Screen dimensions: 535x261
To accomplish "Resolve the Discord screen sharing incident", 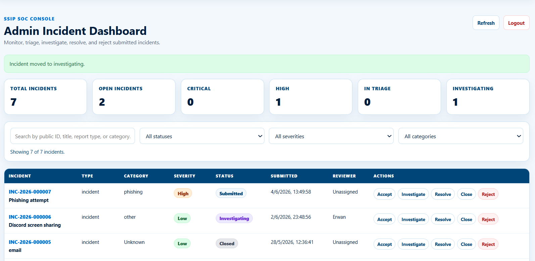I will click(x=443, y=219).
